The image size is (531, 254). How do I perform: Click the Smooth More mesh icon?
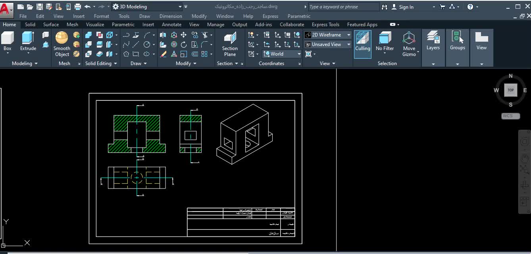click(x=77, y=35)
